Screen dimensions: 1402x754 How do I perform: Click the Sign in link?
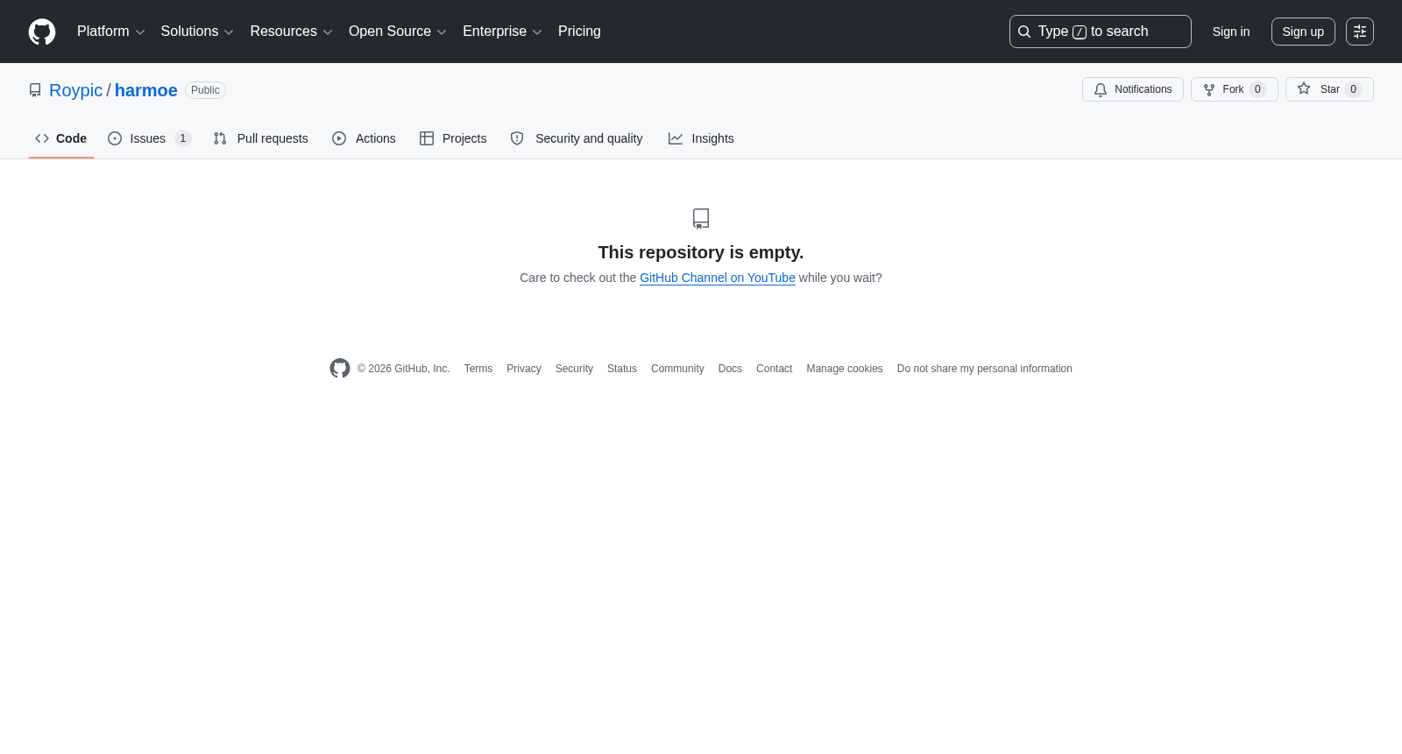(1231, 32)
